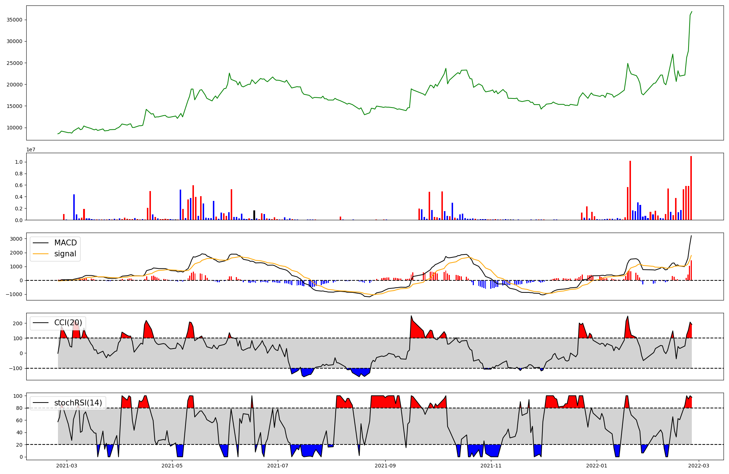Select the 2021-03 date tick label
The width and height of the screenshot is (729, 474).
pos(67,465)
